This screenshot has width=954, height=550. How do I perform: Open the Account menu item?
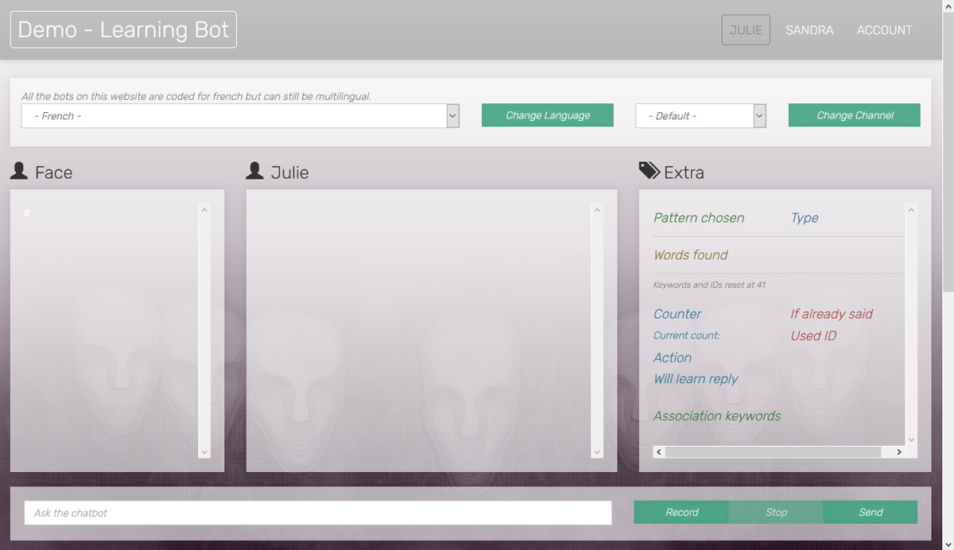point(884,30)
